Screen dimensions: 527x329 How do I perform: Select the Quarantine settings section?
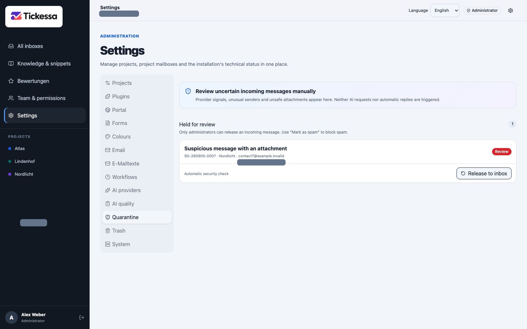pos(137,217)
